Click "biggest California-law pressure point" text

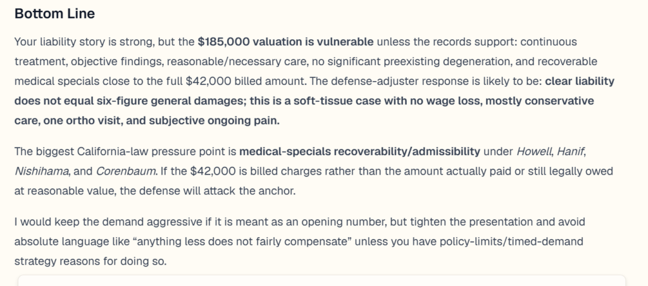click(130, 152)
